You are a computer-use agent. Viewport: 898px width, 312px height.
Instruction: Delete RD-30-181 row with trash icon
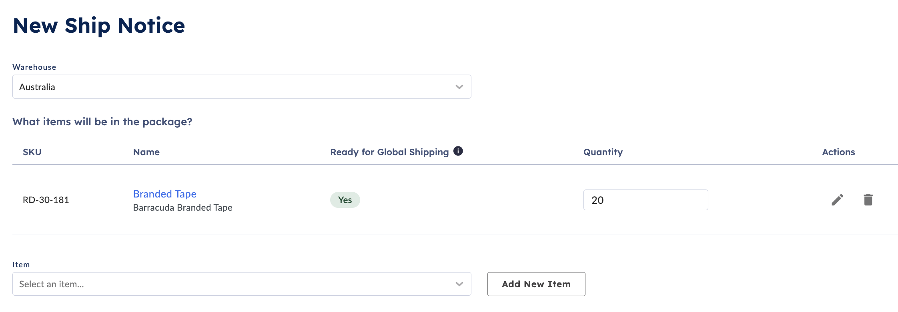coord(868,199)
